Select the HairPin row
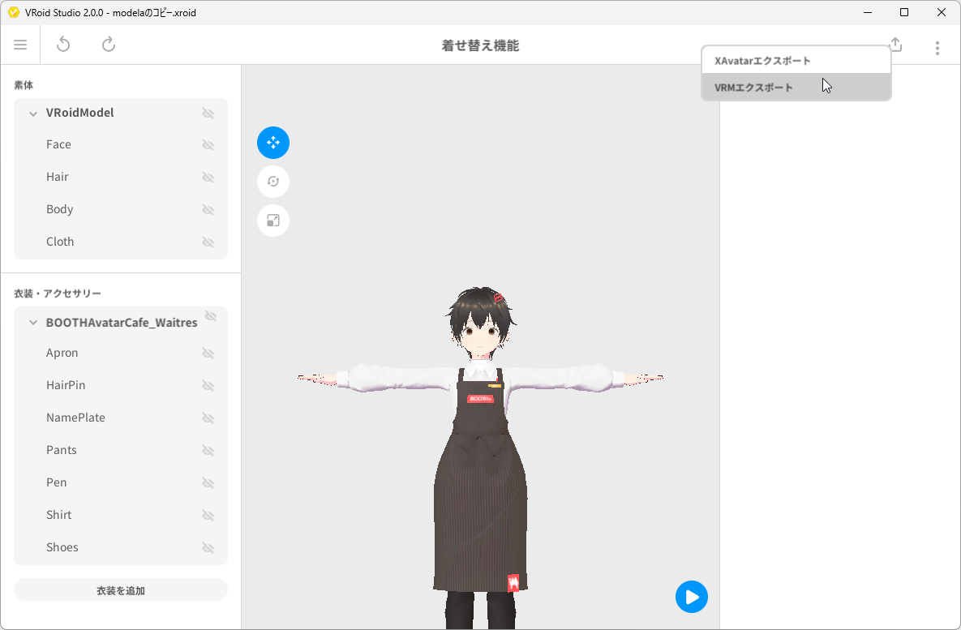The image size is (961, 630). click(121, 385)
